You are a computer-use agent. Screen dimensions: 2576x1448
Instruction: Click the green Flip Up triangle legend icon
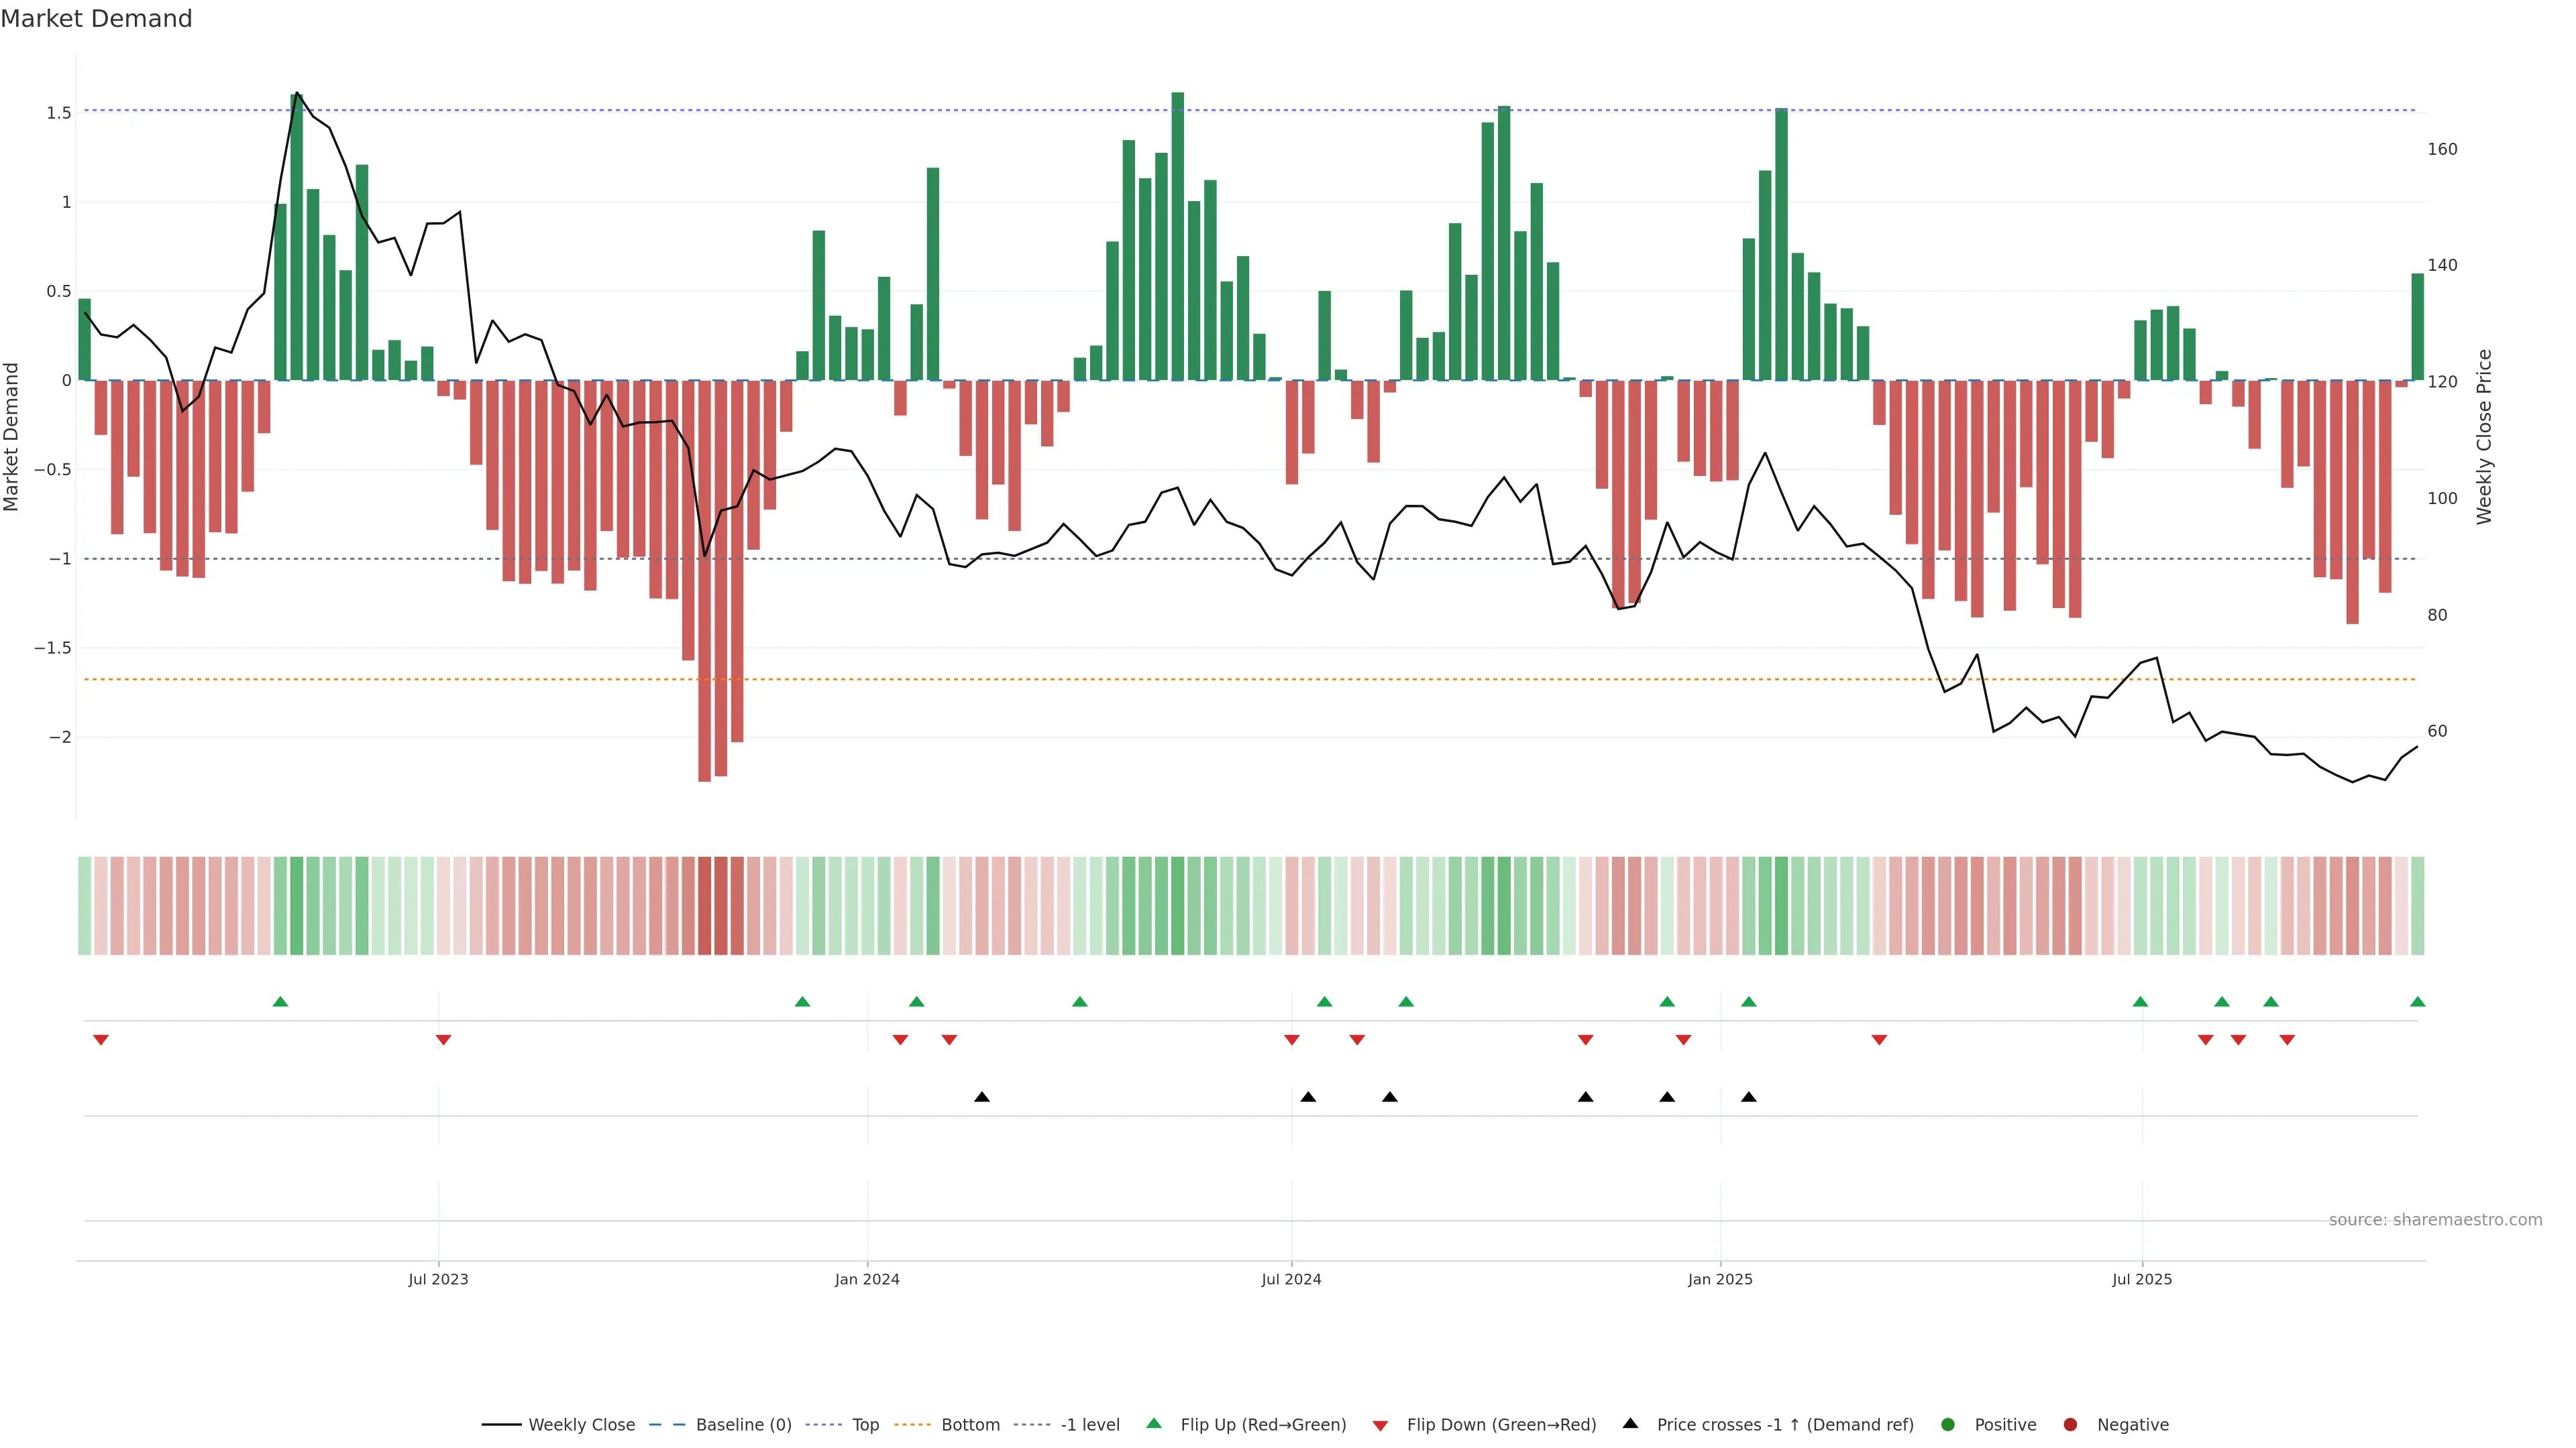(1153, 1423)
